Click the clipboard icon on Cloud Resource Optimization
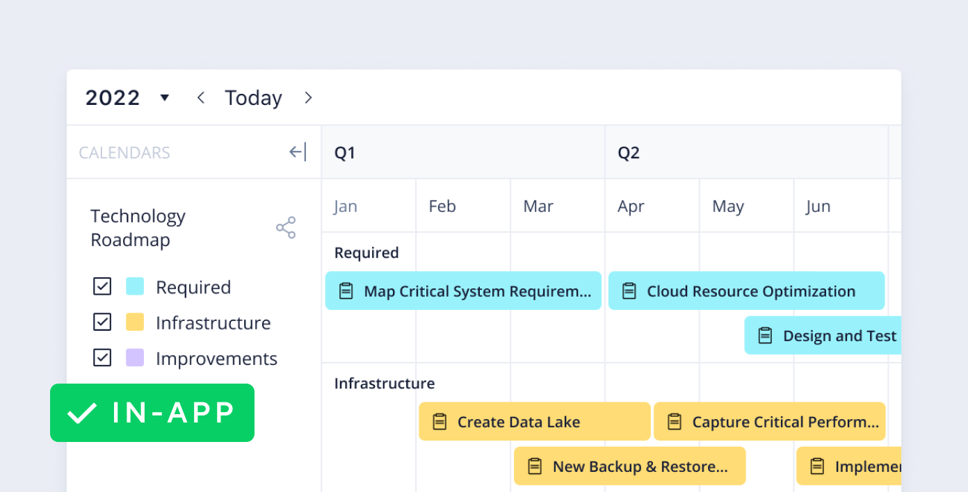 [x=629, y=290]
